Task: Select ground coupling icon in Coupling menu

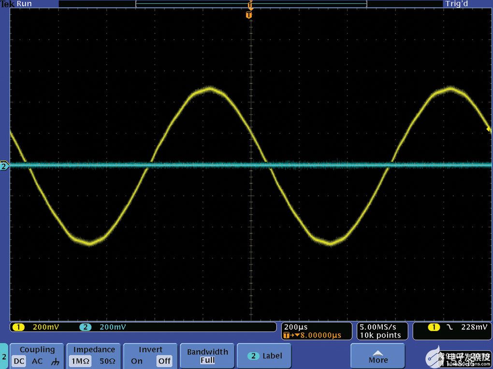Action: tap(55, 361)
